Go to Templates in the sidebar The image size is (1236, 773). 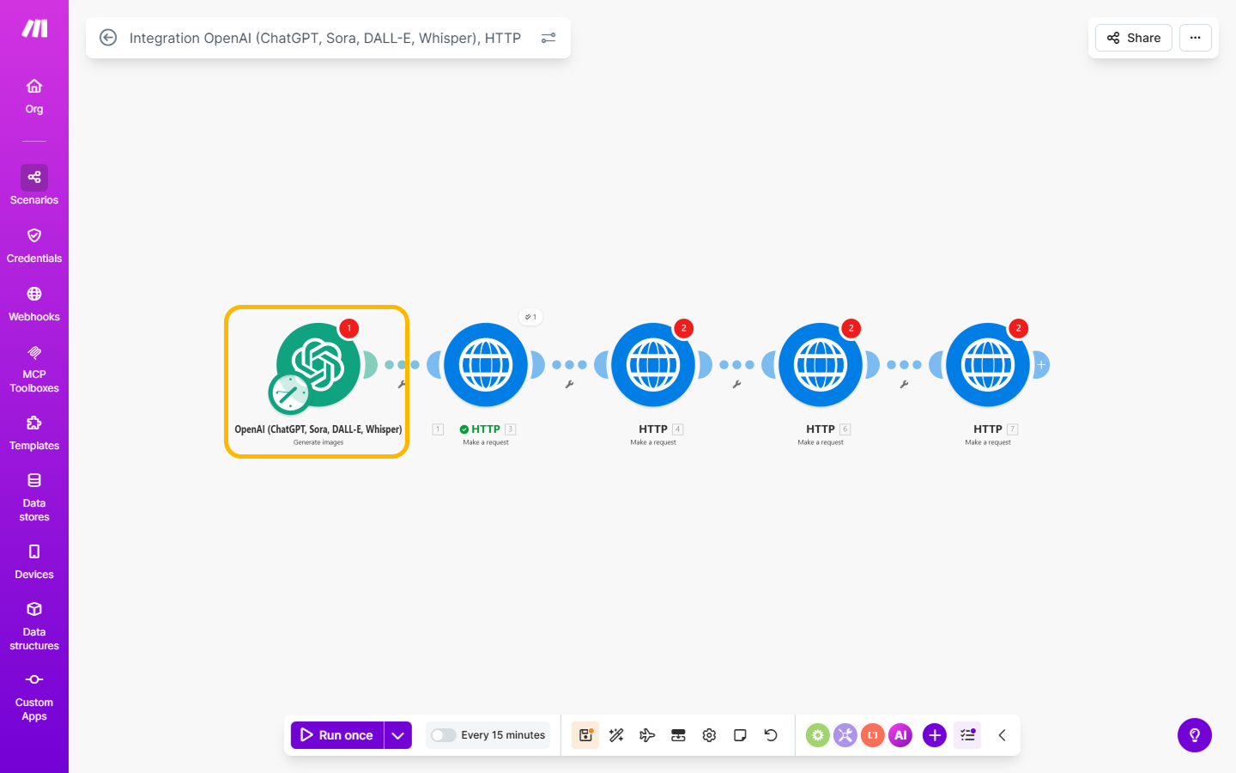(x=34, y=432)
